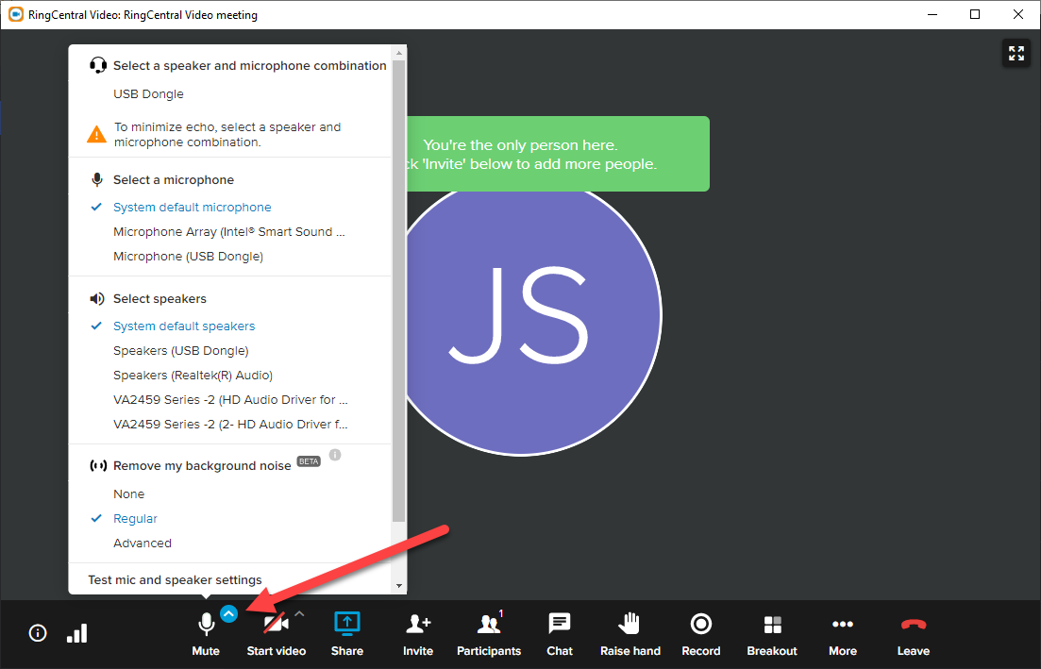Click the audio menu scrollbar down arrow

click(x=399, y=585)
